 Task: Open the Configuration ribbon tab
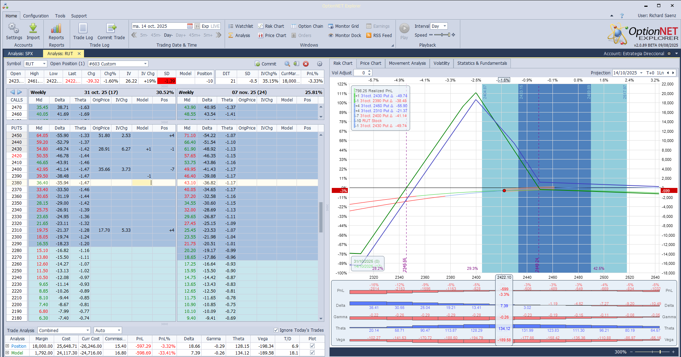tap(36, 16)
